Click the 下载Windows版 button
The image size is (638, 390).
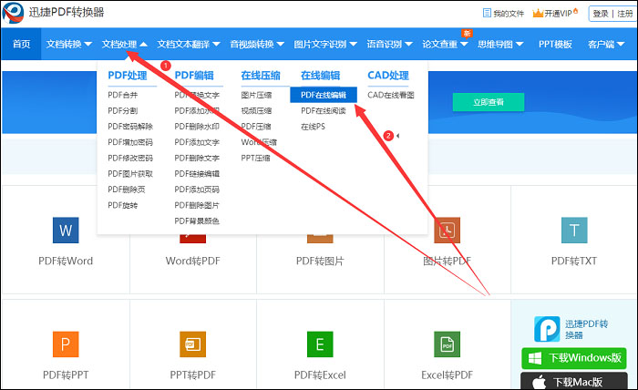point(574,358)
